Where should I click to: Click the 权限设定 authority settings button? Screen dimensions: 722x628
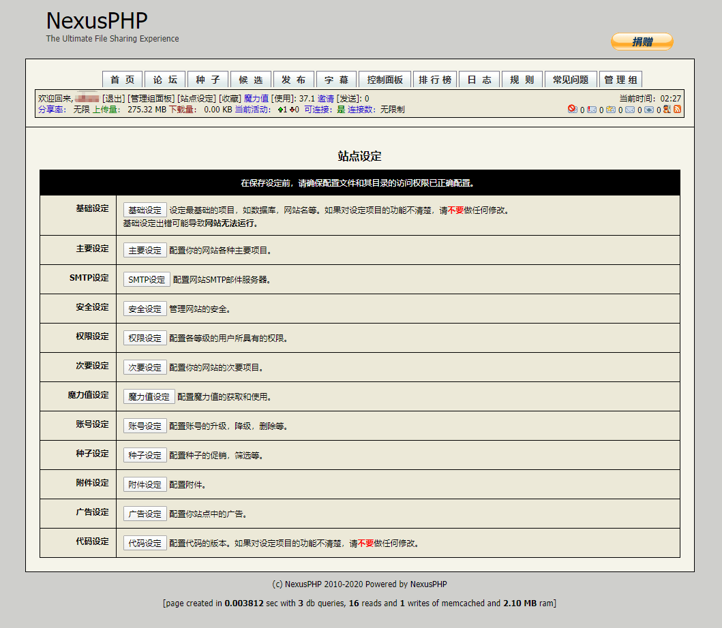[x=145, y=338]
